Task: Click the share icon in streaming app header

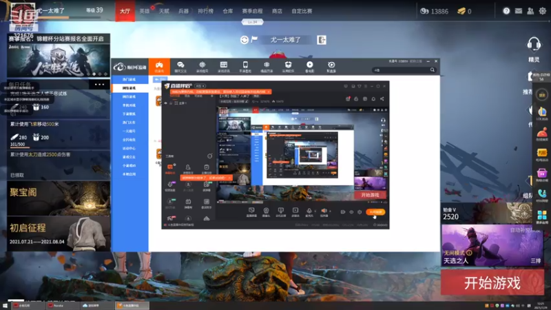Action: (382, 99)
